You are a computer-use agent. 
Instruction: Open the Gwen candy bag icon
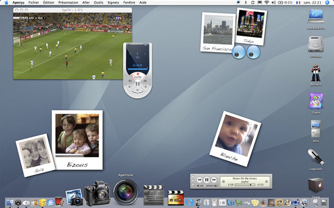pos(316,101)
